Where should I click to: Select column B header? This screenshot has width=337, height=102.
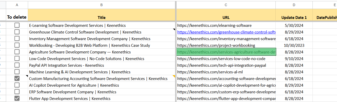pos(101,5)
